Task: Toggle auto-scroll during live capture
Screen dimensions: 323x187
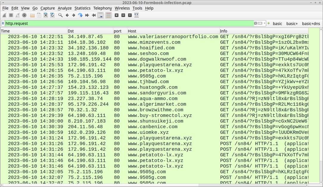Action: click(x=100, y=15)
